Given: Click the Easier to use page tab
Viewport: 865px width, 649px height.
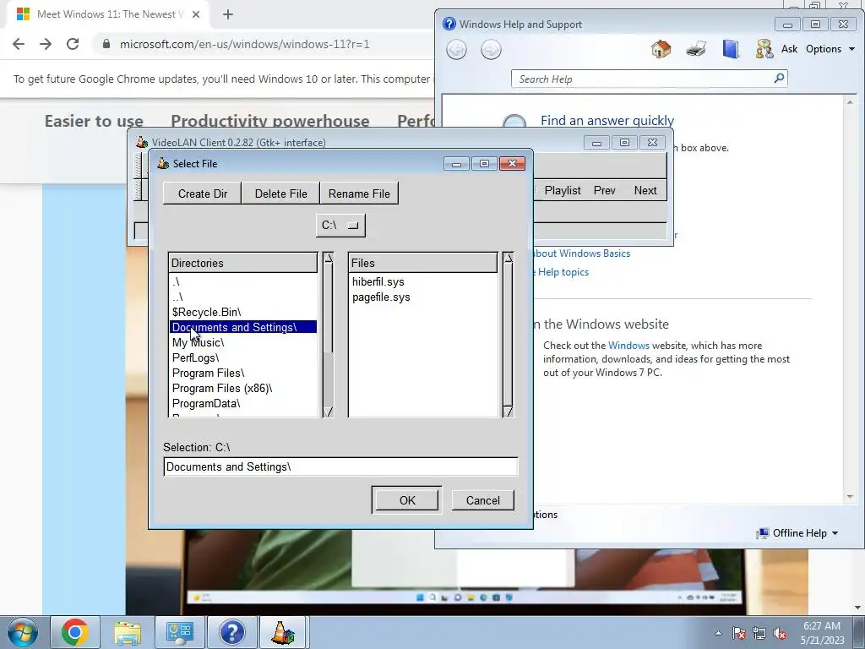Looking at the screenshot, I should point(94,121).
